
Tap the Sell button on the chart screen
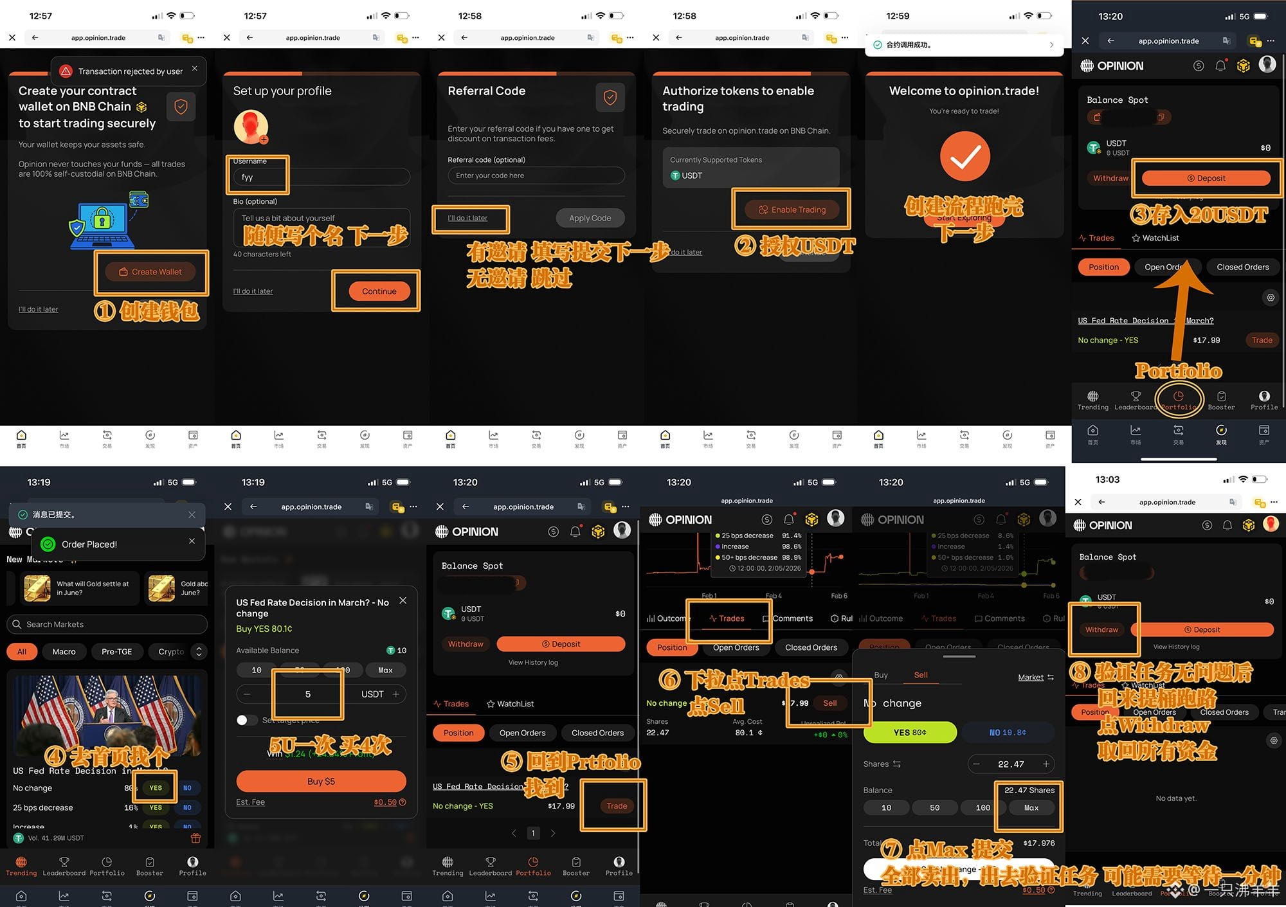click(x=829, y=703)
